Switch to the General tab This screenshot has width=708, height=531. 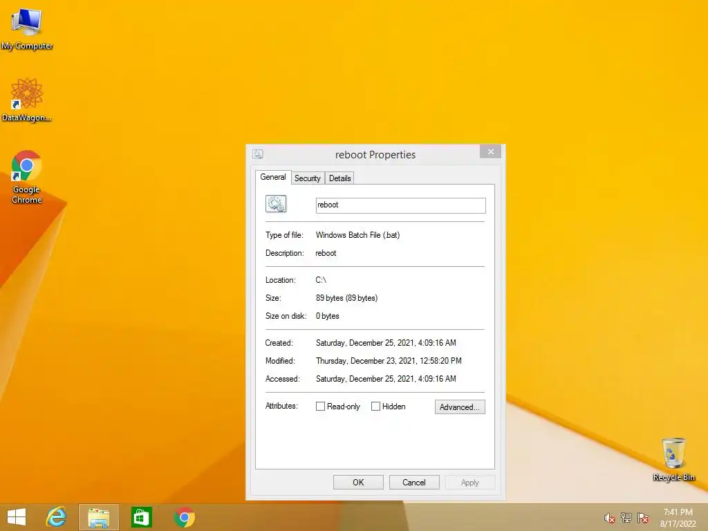click(273, 177)
